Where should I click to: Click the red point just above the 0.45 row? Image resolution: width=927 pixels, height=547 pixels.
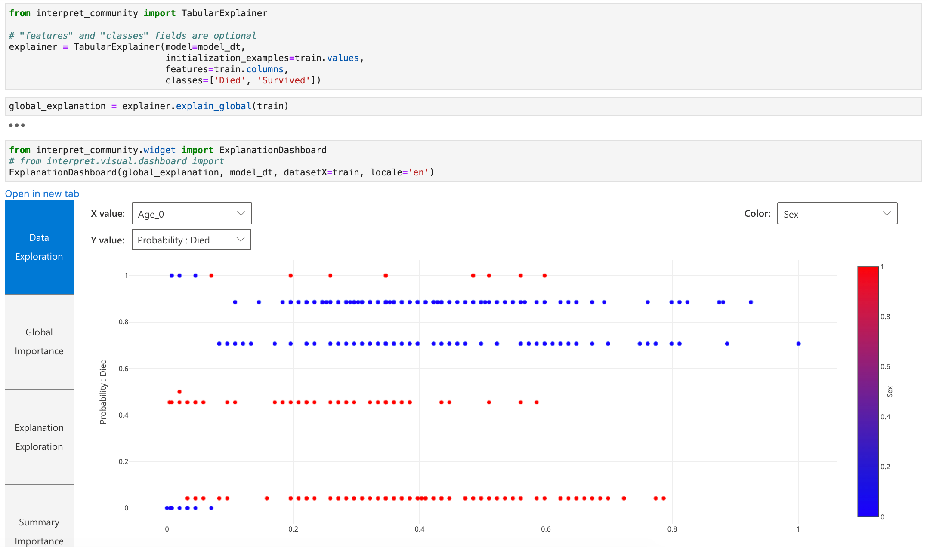(x=179, y=392)
